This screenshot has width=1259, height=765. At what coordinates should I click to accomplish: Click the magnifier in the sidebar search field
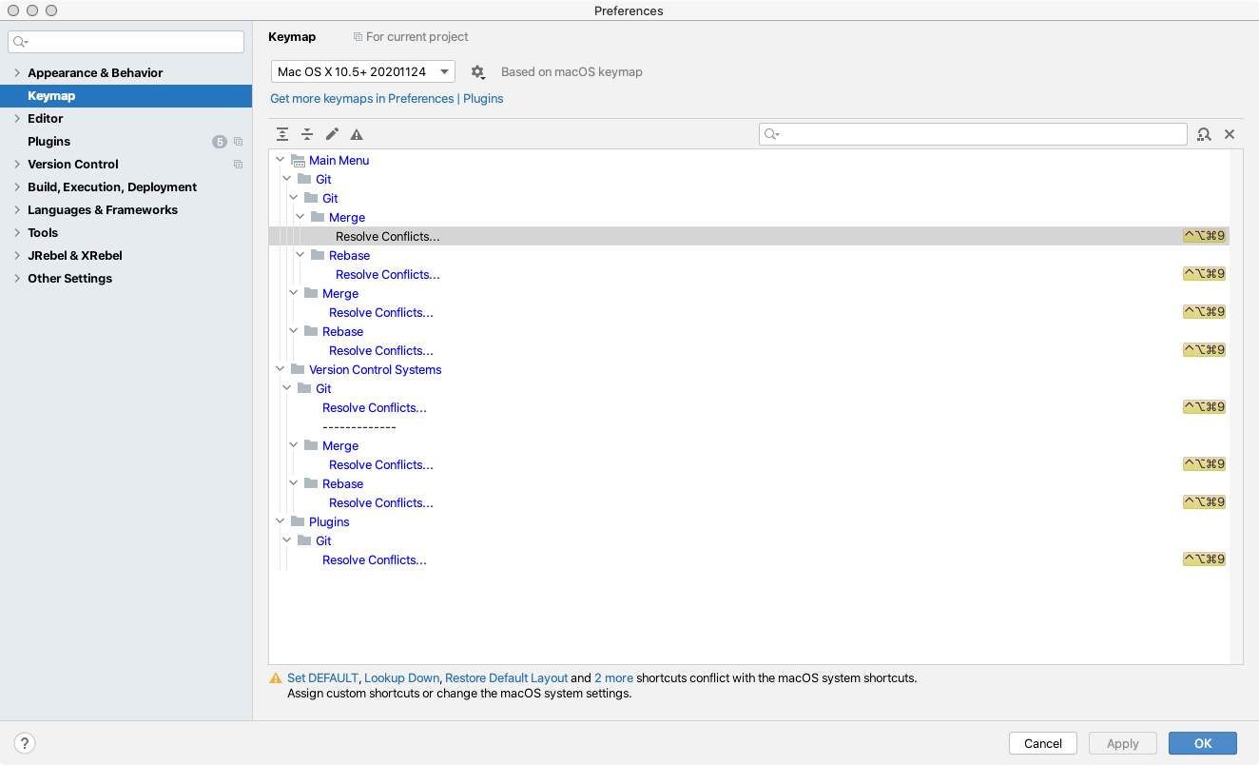click(20, 42)
